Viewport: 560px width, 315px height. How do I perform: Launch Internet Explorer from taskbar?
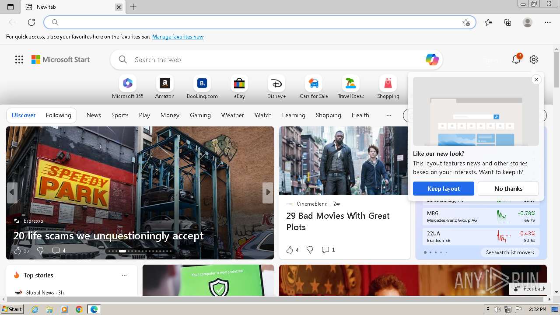(x=35, y=309)
